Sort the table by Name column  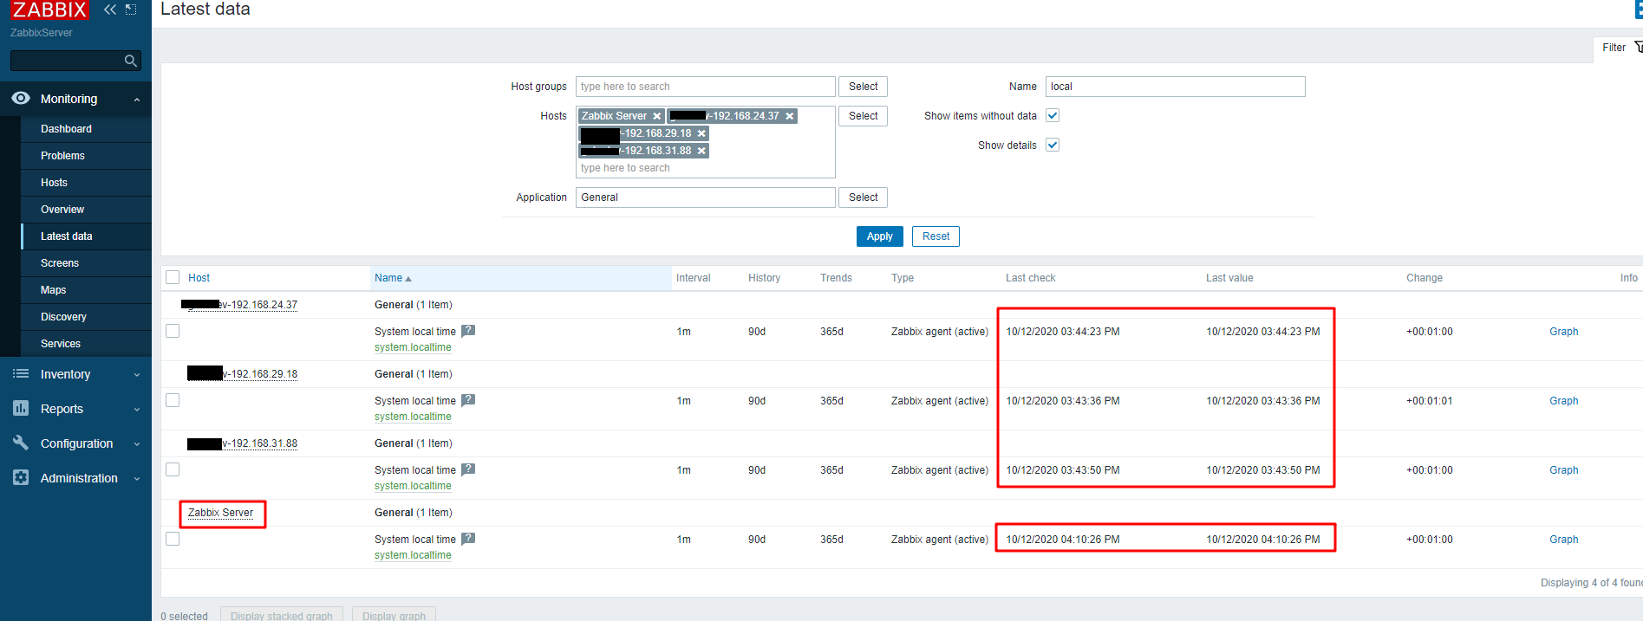point(388,278)
